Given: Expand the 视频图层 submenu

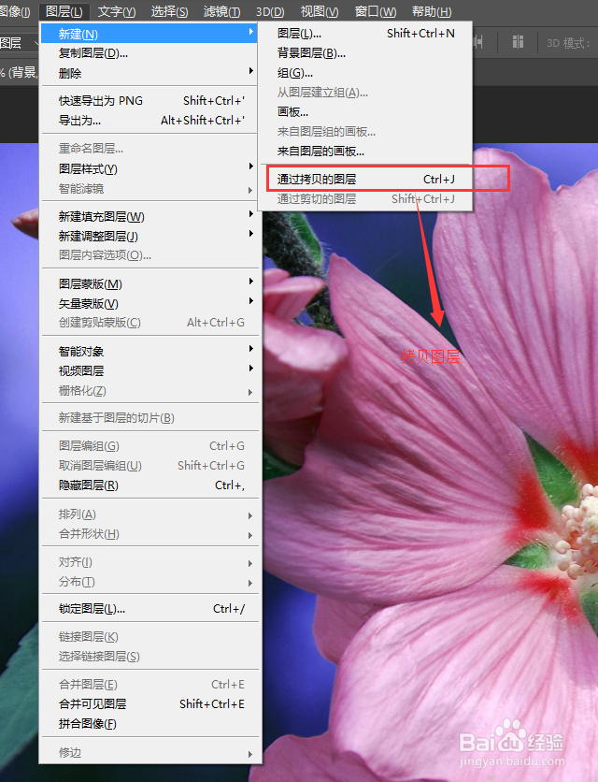Looking at the screenshot, I should click(x=149, y=370).
